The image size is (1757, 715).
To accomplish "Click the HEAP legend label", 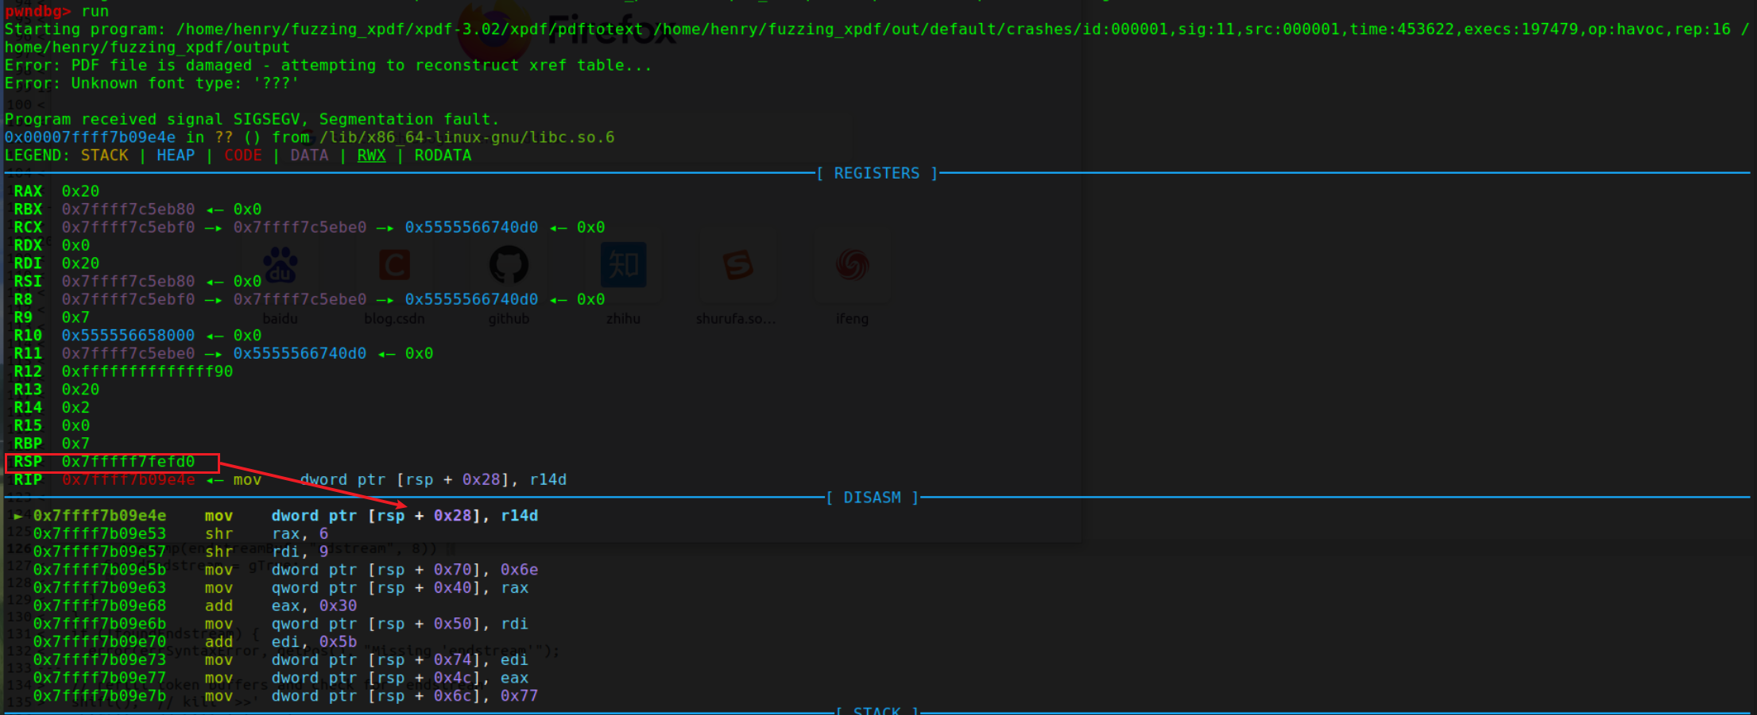I will coord(176,156).
